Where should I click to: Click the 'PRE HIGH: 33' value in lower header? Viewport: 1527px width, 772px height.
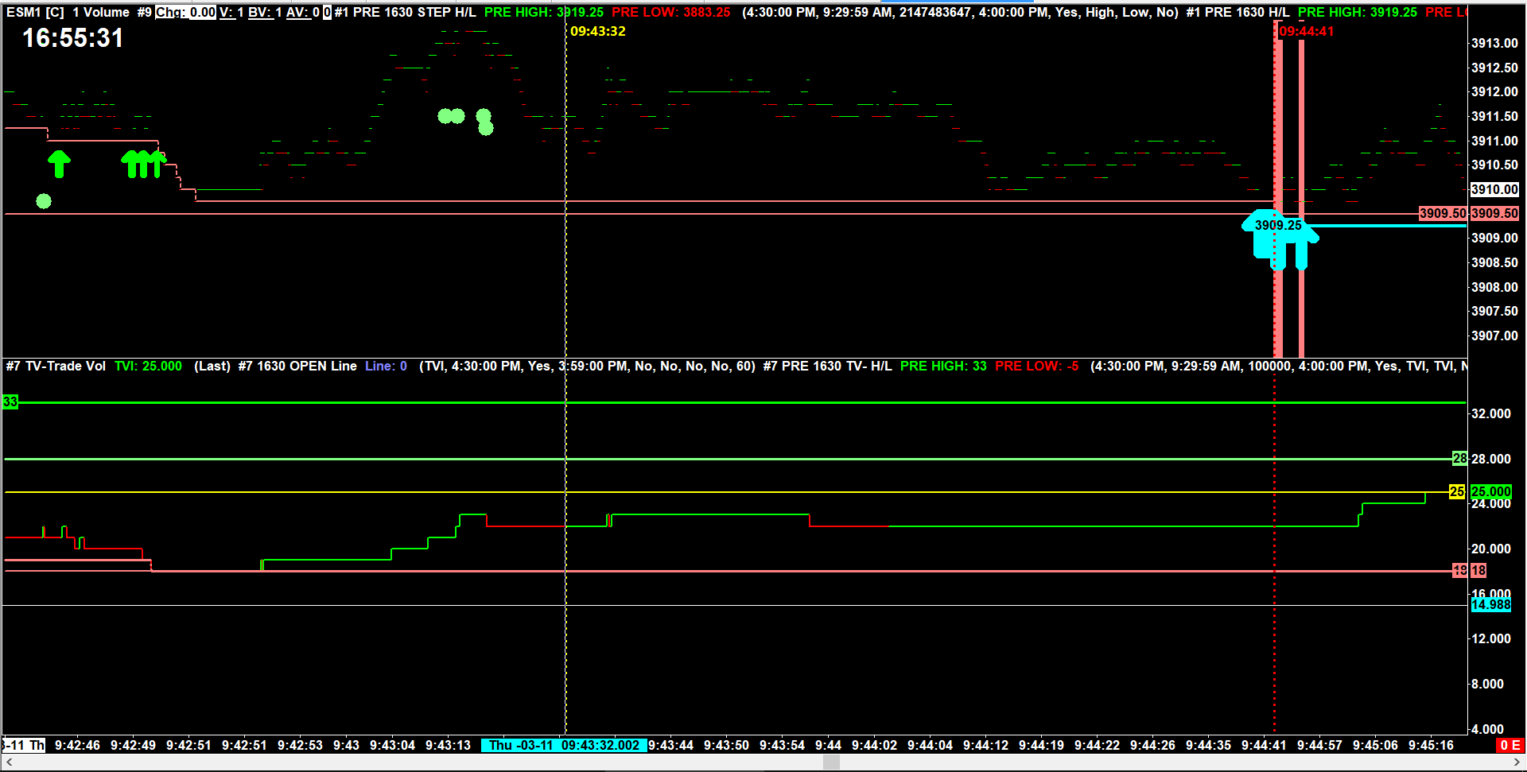(943, 366)
